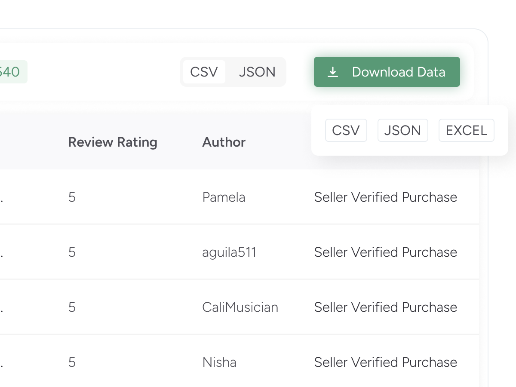Switch the top format toggle to JSON
Image resolution: width=516 pixels, height=387 pixels.
[257, 72]
